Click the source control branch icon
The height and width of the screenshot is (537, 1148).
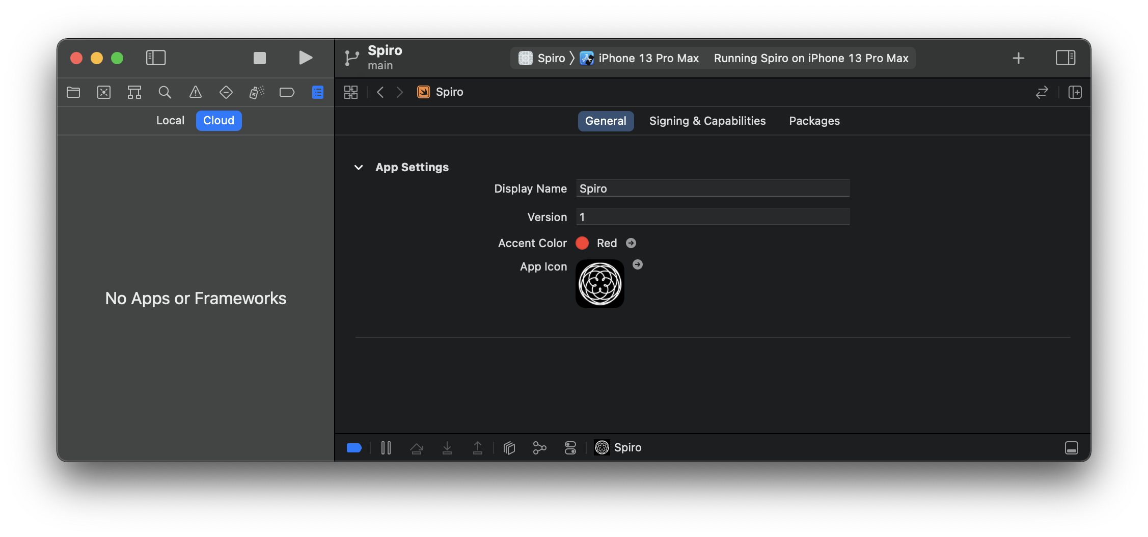pos(351,58)
